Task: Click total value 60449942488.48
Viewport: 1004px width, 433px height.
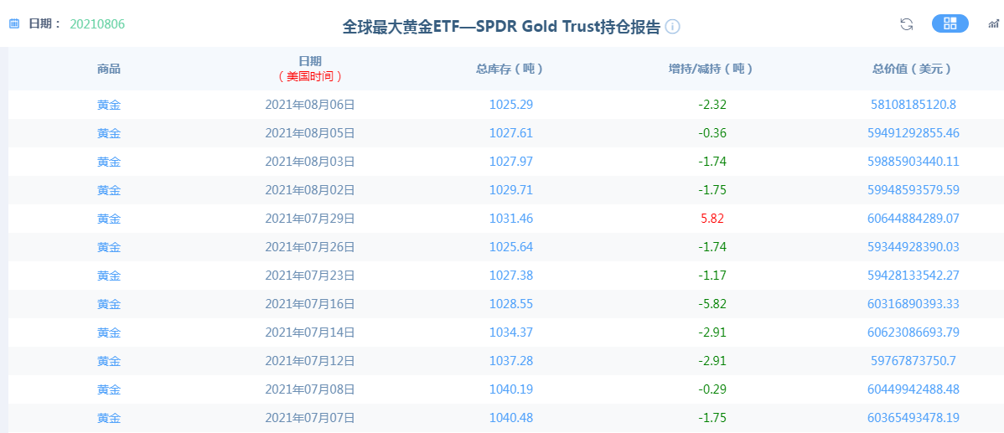Action: [x=913, y=389]
